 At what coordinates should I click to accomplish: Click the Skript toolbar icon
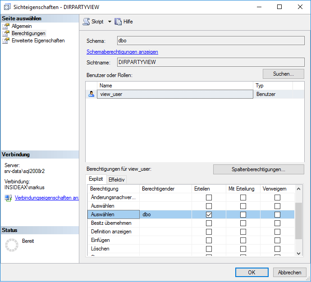[x=86, y=22]
